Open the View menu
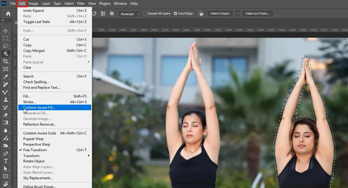 click(x=92, y=3)
